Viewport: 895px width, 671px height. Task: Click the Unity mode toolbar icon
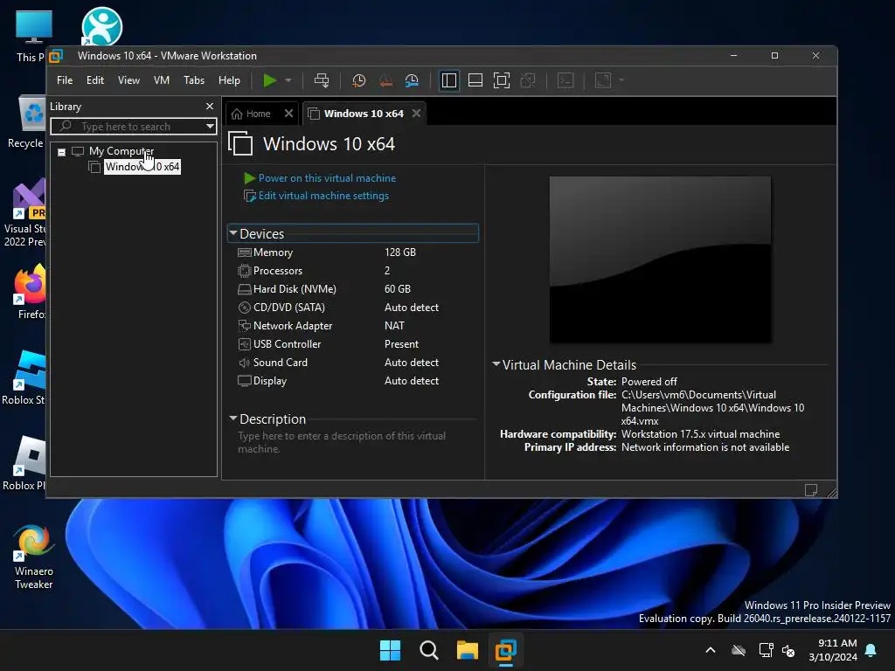click(x=528, y=80)
